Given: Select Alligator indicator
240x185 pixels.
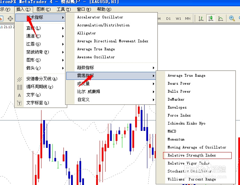Looking at the screenshot, I should [x=111, y=33].
